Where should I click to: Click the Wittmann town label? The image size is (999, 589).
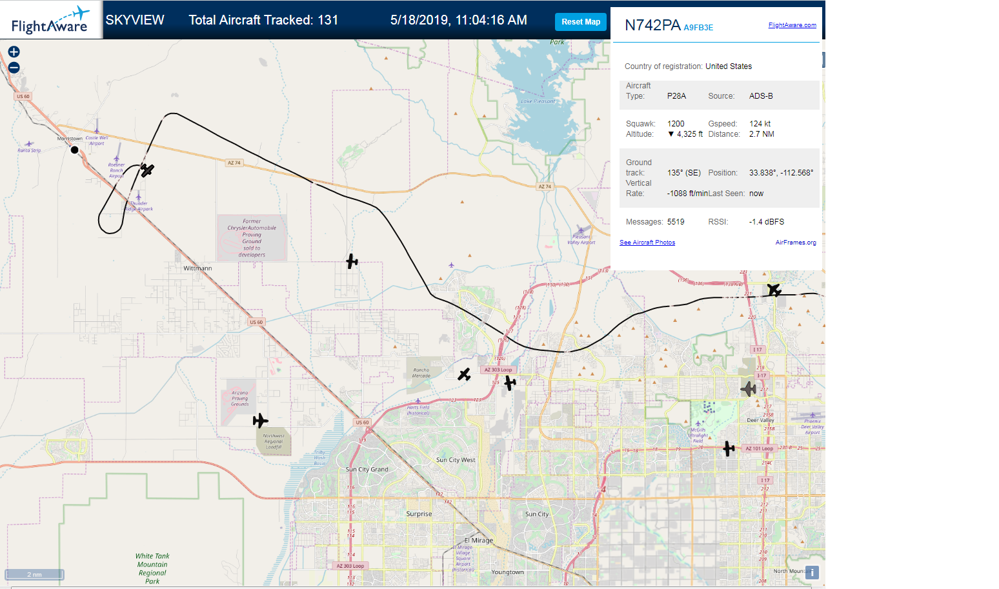tap(197, 268)
